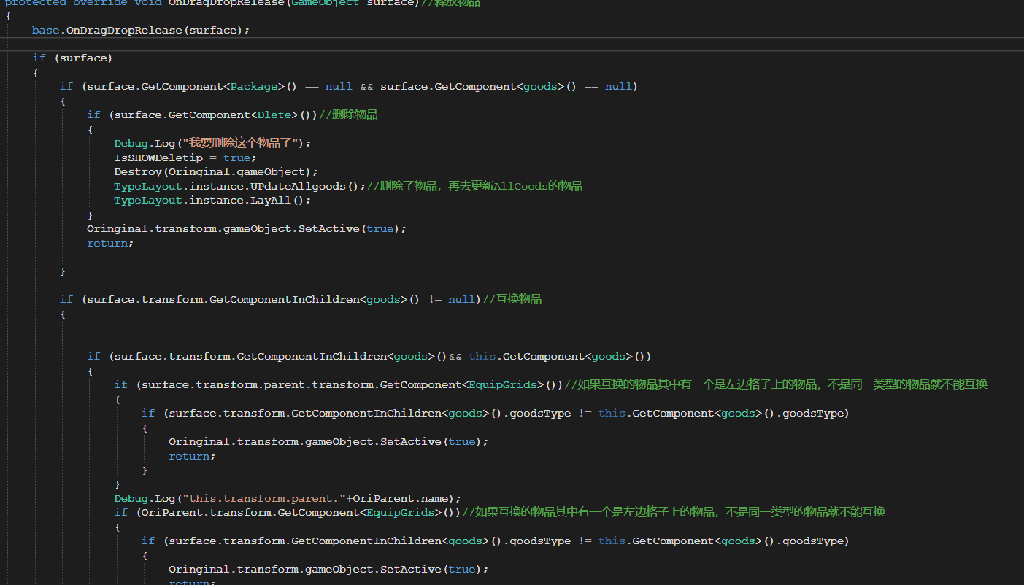Click the //互换物品 comment

tap(512, 299)
